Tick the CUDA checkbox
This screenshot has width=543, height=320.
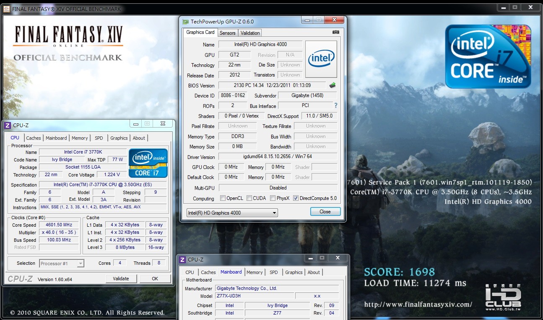pos(249,198)
